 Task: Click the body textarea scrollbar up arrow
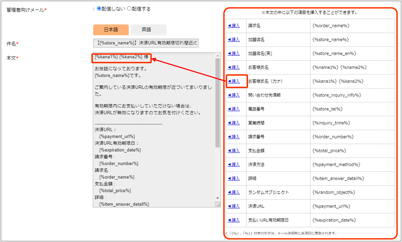[218, 55]
